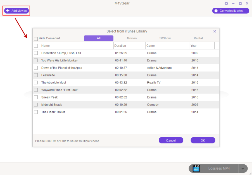
Task: Open the Converted Movies list
Action: click(230, 11)
